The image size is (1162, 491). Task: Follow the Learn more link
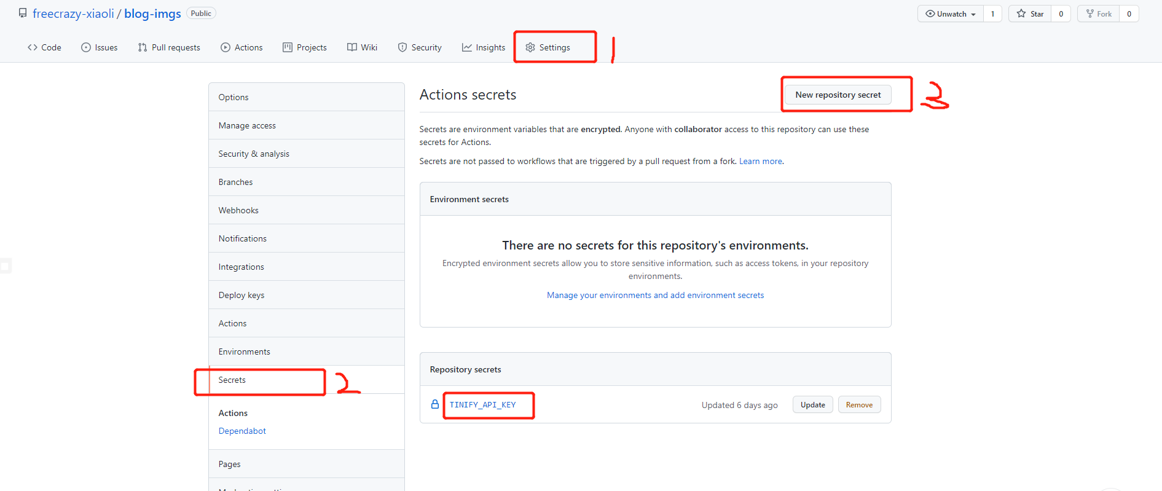click(760, 161)
